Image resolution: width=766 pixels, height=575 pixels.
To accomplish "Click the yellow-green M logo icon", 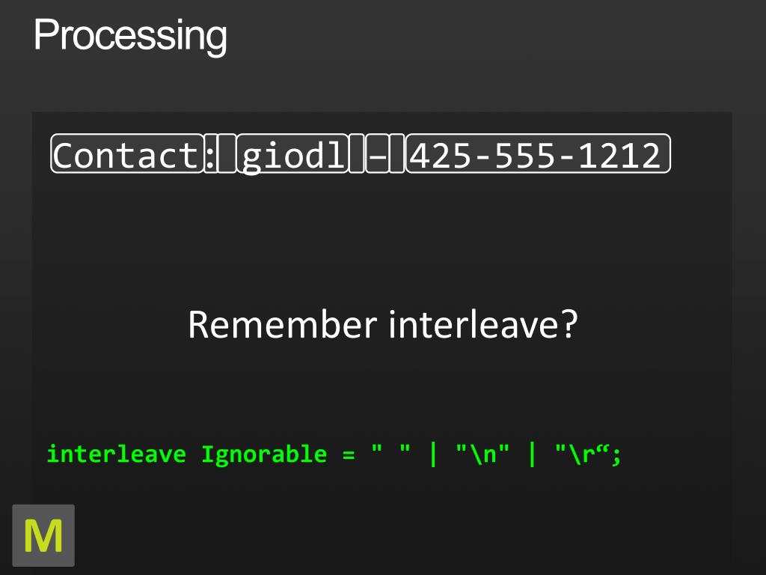I will [43, 535].
